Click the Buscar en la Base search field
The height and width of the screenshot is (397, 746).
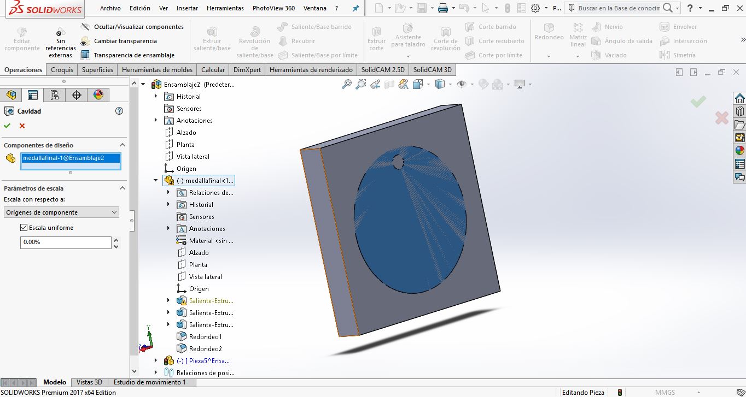[x=619, y=8]
